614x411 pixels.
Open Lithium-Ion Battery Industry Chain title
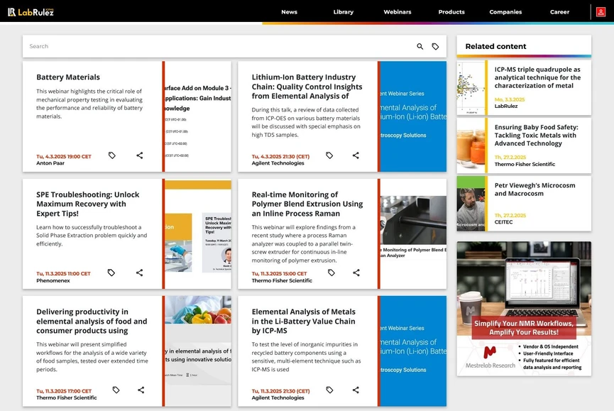pyautogui.click(x=307, y=87)
